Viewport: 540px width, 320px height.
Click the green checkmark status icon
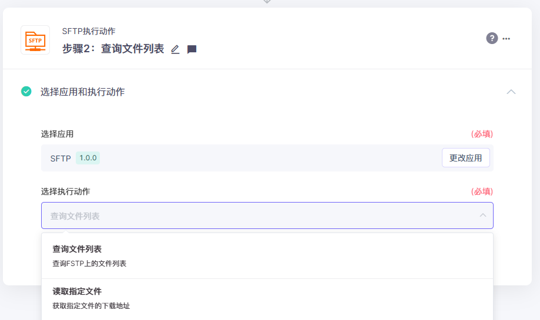pos(26,92)
